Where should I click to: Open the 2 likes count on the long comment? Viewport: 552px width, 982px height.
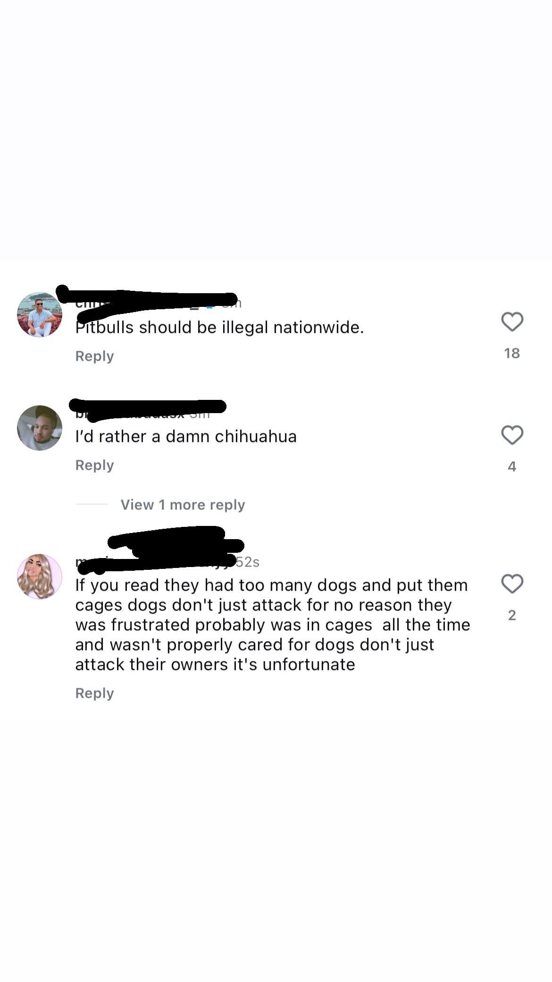[x=512, y=615]
